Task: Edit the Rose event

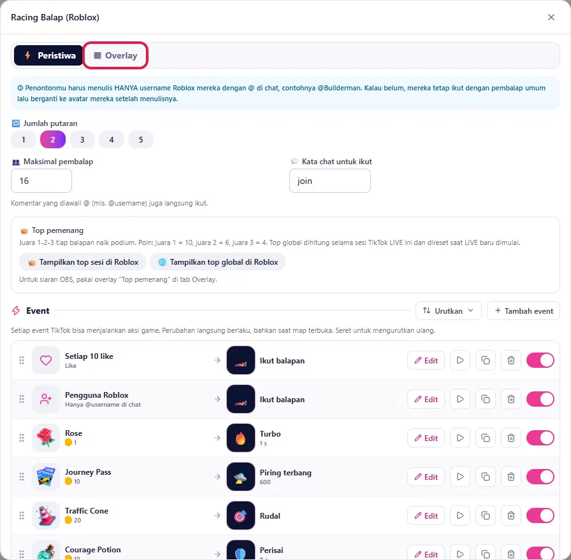Action: coord(426,438)
